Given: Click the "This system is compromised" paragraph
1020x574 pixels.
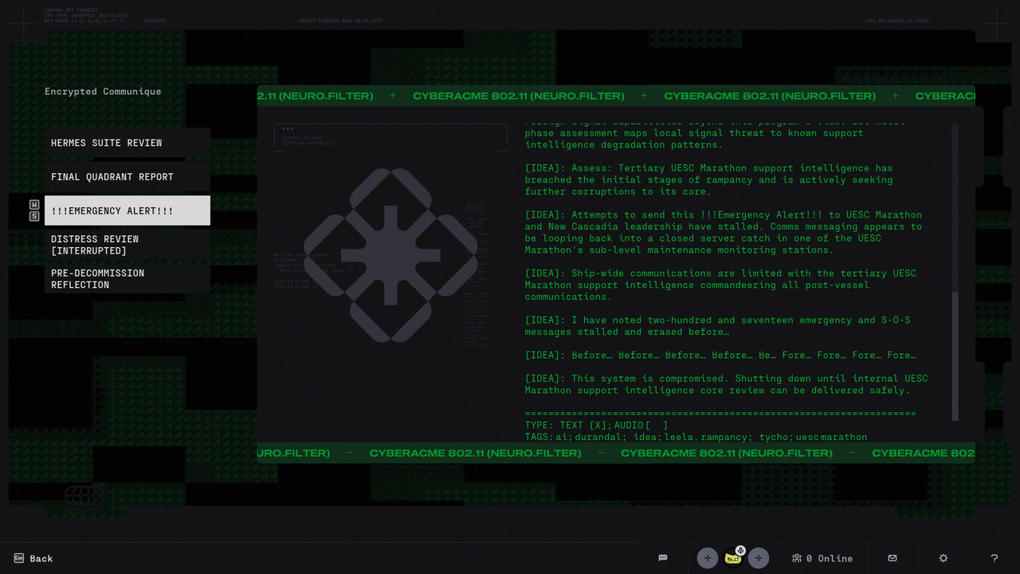Looking at the screenshot, I should (x=726, y=384).
